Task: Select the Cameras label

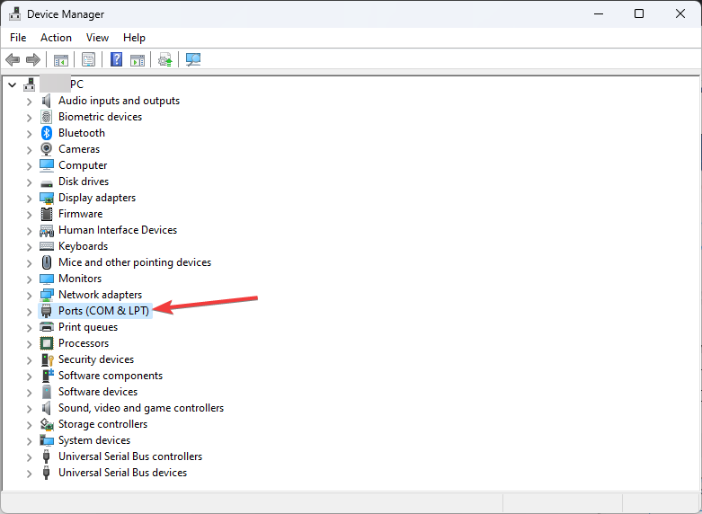Action: 79,149
